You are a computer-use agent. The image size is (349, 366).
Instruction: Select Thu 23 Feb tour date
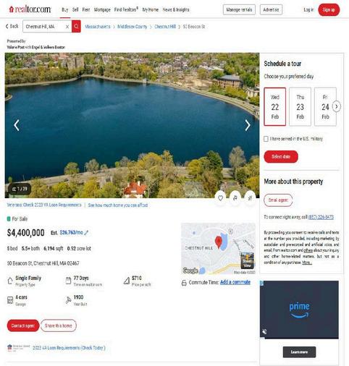(x=300, y=106)
